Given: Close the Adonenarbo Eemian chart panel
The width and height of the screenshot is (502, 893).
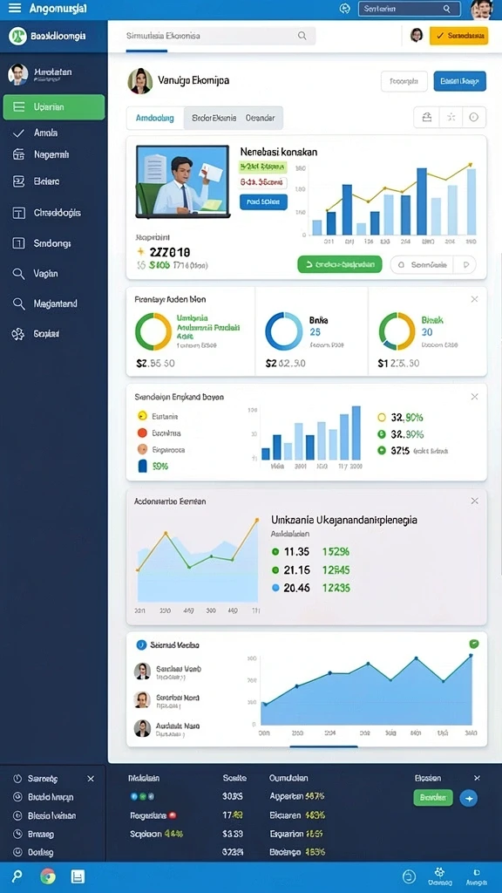Looking at the screenshot, I should pos(475,501).
